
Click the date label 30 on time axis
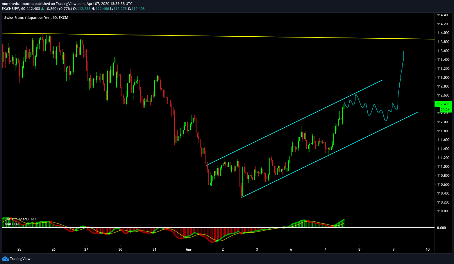coord(121,249)
